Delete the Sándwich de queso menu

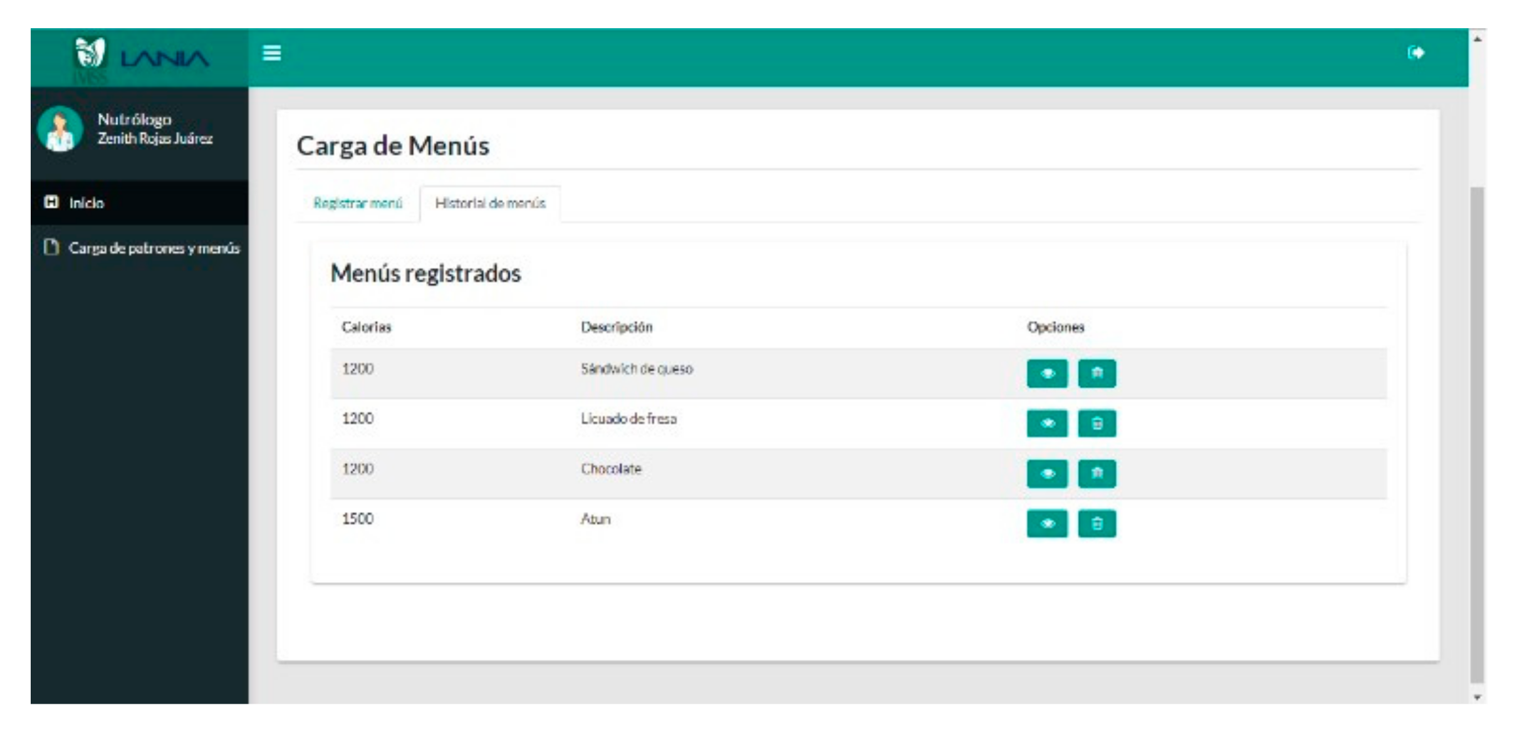point(1097,373)
